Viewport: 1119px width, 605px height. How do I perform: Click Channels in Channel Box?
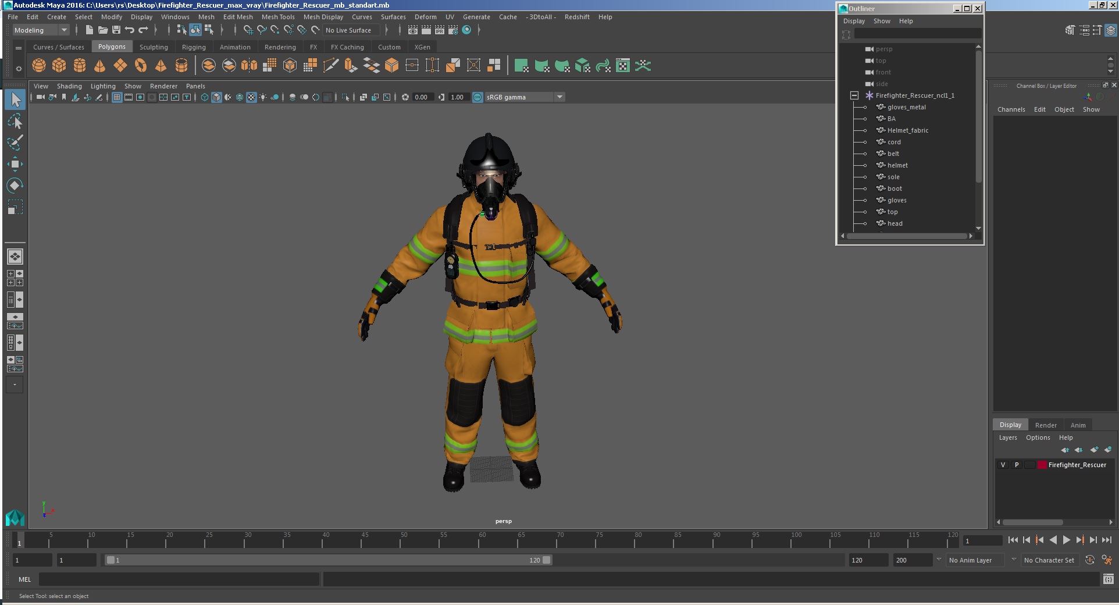pos(1011,109)
